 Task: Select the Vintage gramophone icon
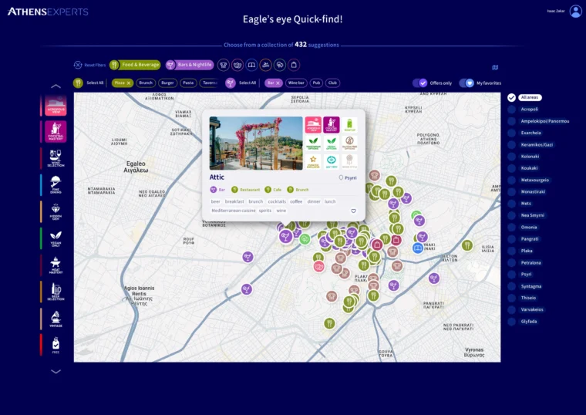click(x=56, y=318)
